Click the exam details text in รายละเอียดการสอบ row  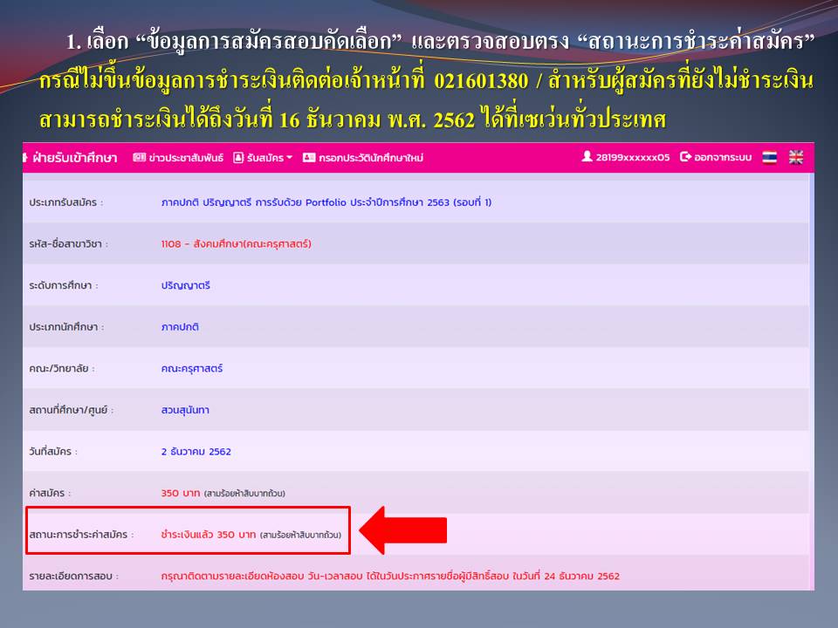pyautogui.click(x=390, y=577)
